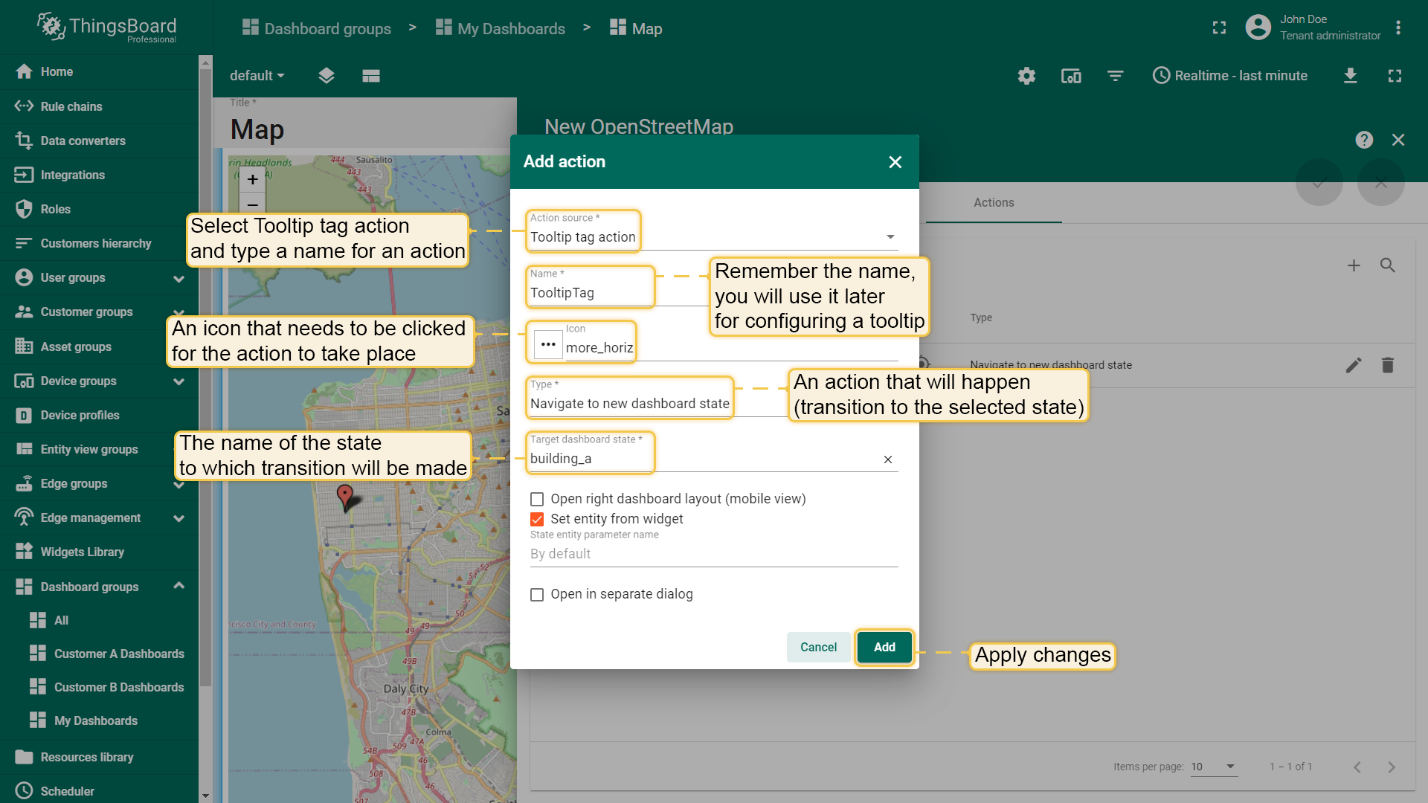Open Rule chains in sidebar
Image resolution: width=1428 pixels, height=803 pixels.
pyautogui.click(x=99, y=106)
